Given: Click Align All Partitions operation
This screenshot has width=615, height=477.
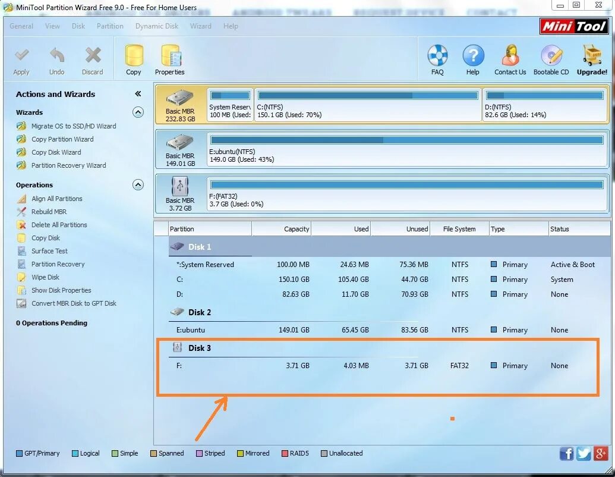Looking at the screenshot, I should click(x=57, y=199).
